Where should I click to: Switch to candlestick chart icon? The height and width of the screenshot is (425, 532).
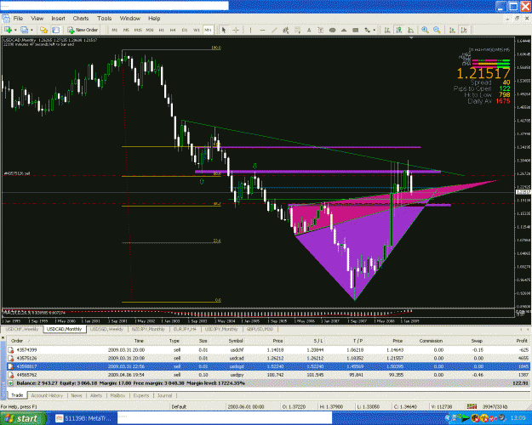[x=399, y=30]
